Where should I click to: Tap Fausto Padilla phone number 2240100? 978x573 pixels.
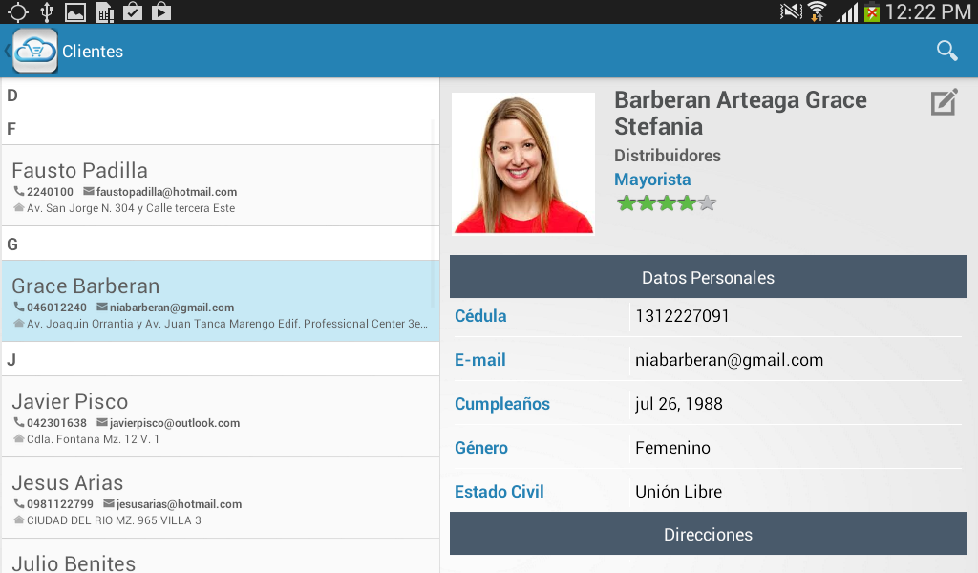[50, 192]
